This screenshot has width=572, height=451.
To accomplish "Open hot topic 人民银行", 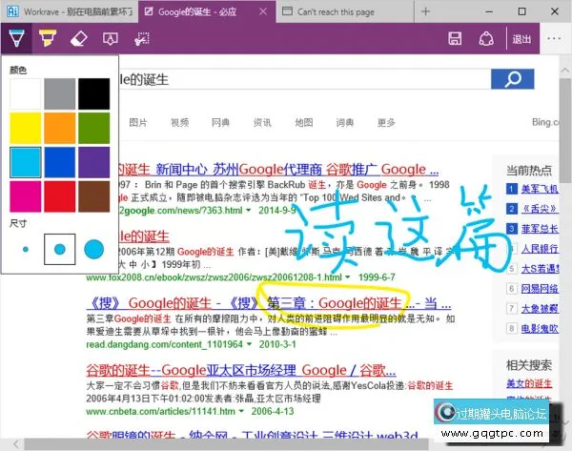I will [540, 249].
